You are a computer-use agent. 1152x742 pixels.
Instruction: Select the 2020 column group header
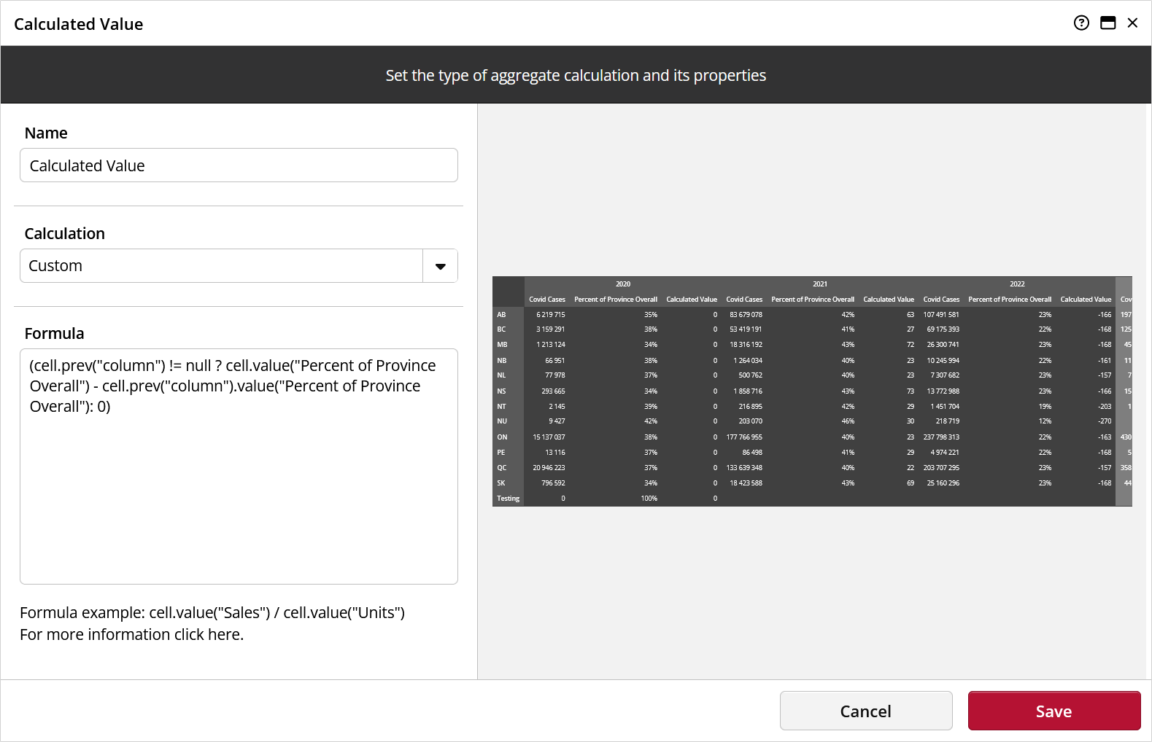pos(623,284)
